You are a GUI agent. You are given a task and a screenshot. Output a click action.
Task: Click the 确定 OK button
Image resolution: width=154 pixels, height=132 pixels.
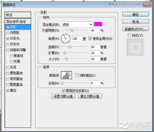tap(136, 14)
